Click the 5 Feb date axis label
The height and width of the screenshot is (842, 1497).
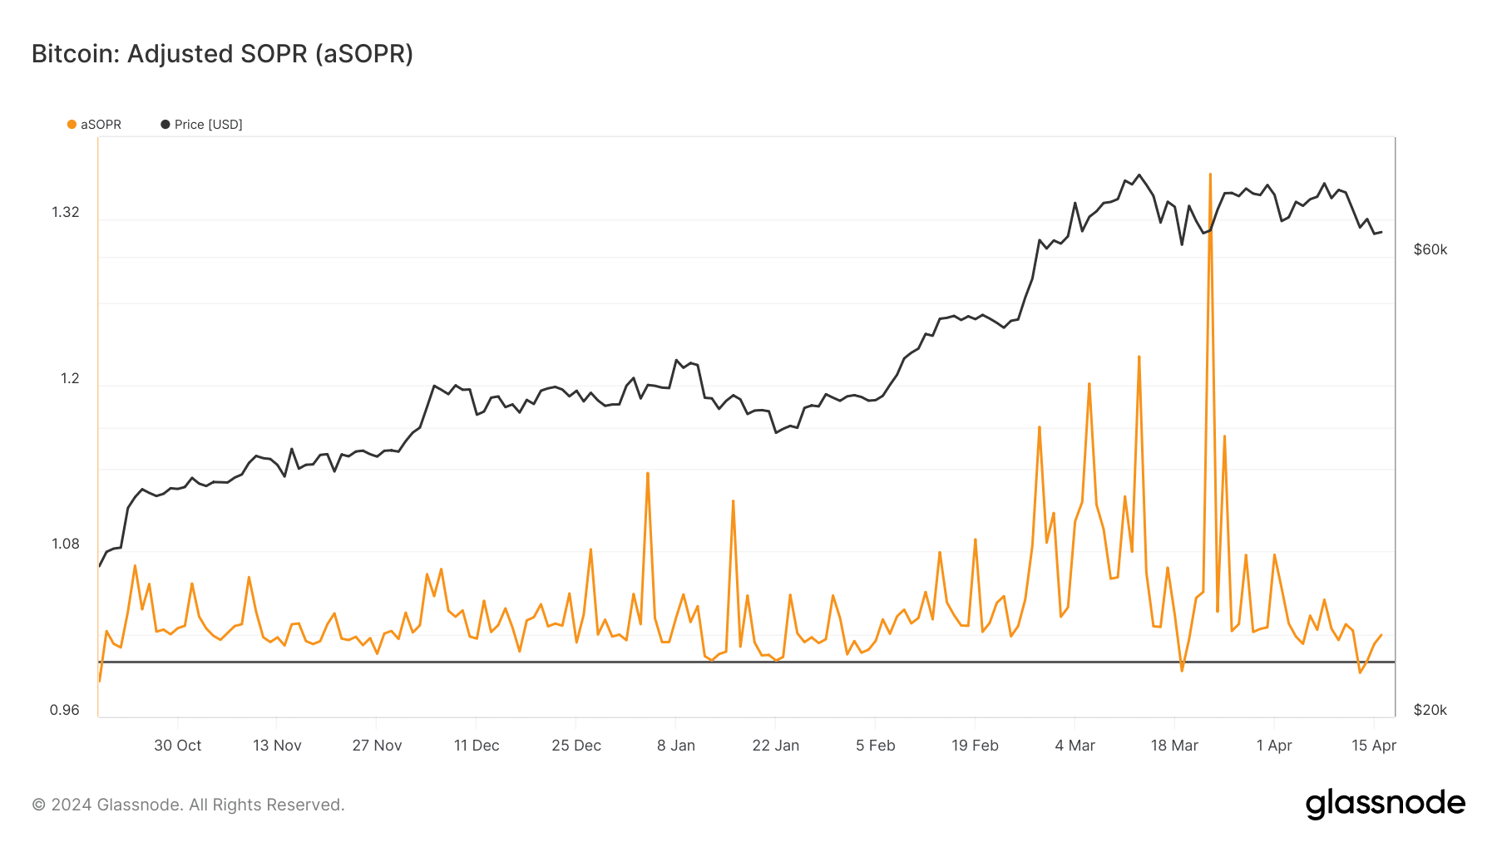click(x=876, y=746)
